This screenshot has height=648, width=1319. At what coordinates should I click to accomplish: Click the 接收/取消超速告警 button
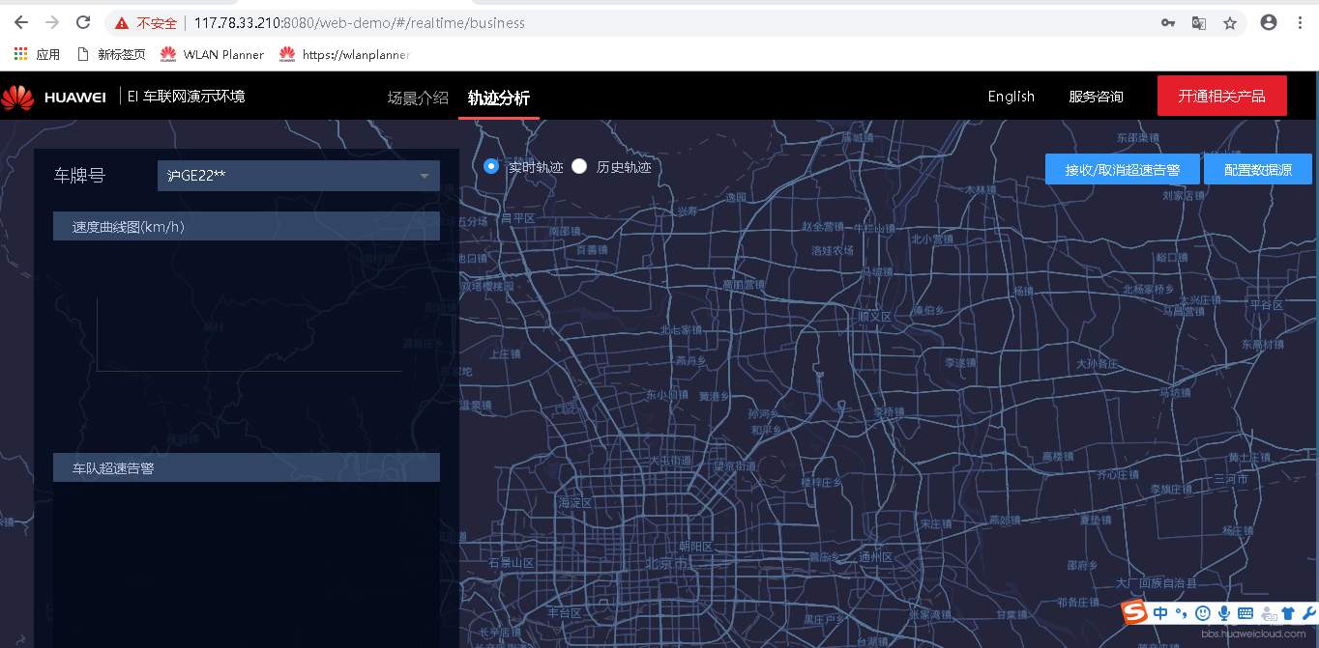(1122, 169)
